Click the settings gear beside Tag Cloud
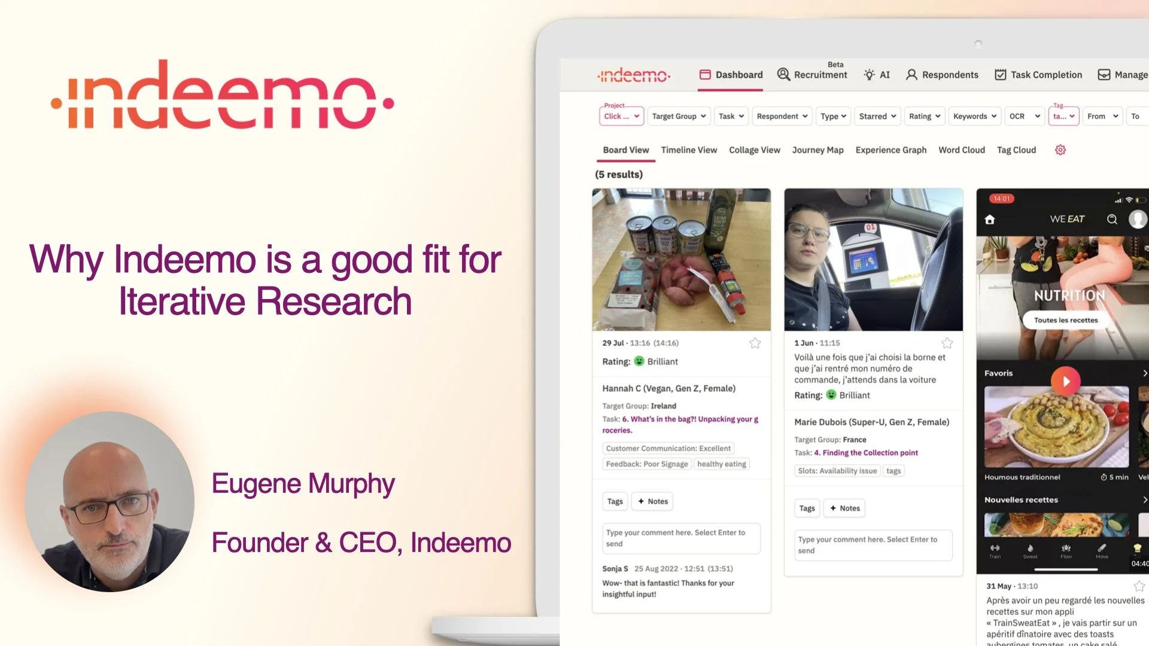This screenshot has height=646, width=1149. [1060, 150]
